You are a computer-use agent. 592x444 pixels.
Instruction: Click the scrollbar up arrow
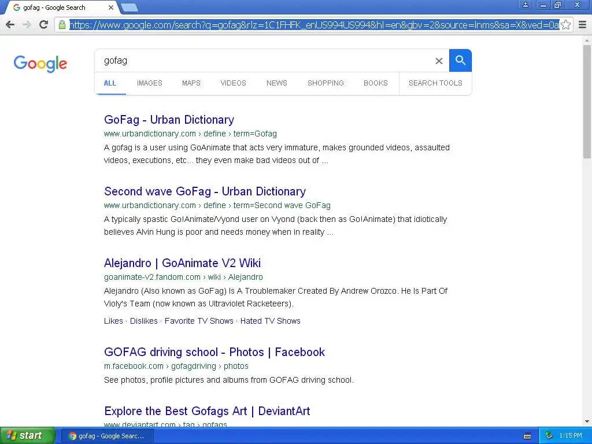point(587,40)
